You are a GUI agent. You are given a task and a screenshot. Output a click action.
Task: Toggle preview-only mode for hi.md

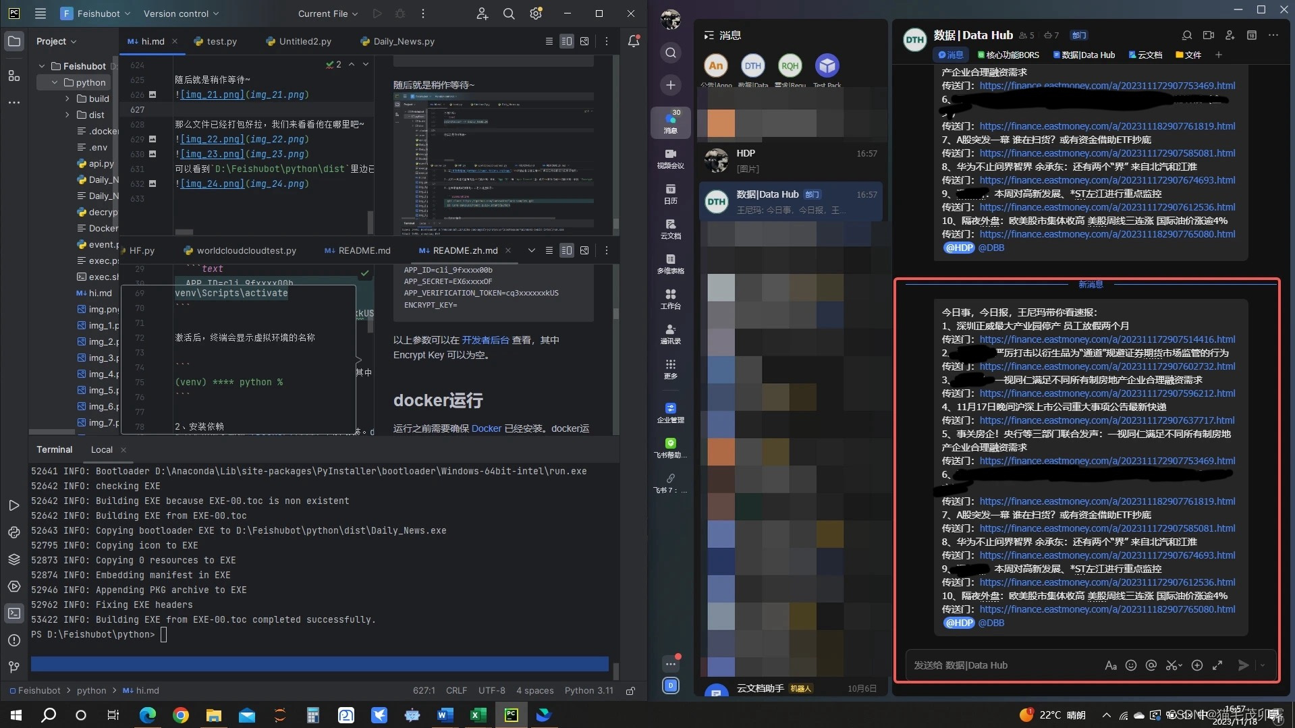(x=584, y=41)
